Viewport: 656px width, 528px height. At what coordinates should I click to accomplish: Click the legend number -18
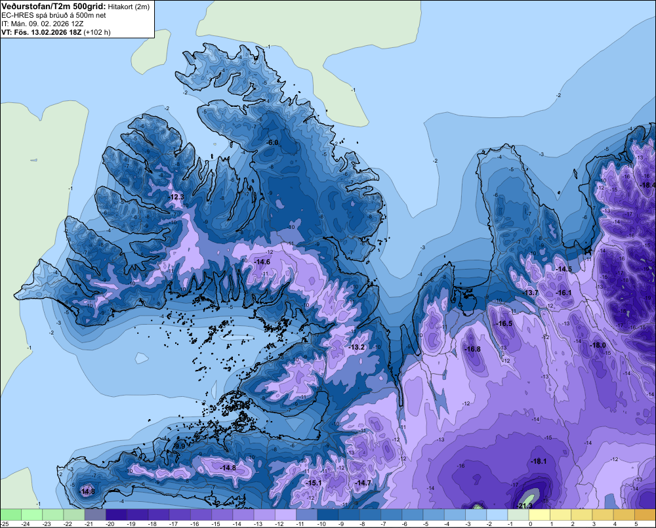click(x=152, y=524)
